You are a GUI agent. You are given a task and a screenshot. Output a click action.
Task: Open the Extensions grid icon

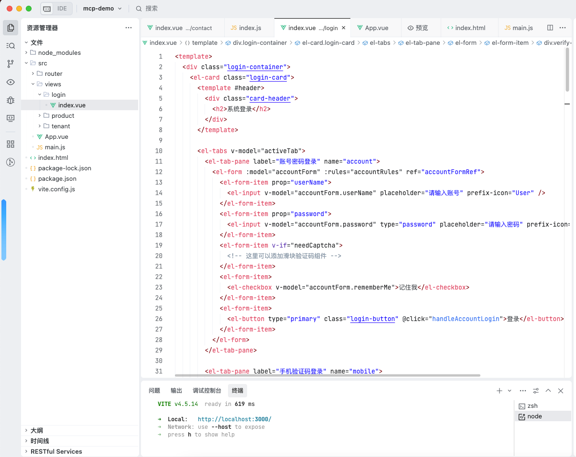[11, 144]
